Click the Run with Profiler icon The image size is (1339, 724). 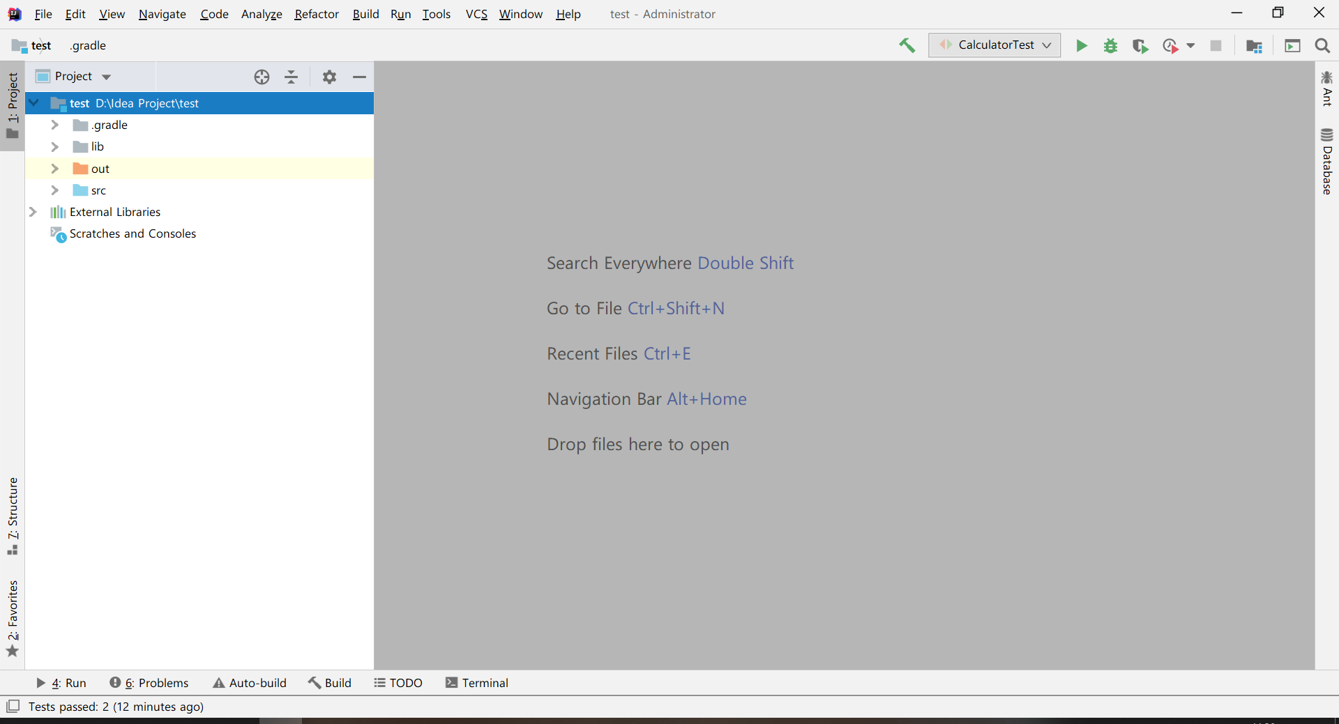(1170, 45)
